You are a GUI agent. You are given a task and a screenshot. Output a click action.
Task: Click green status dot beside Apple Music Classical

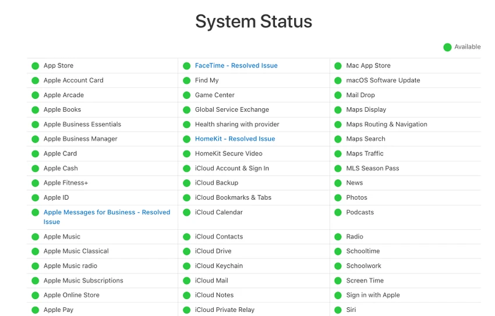click(x=36, y=251)
